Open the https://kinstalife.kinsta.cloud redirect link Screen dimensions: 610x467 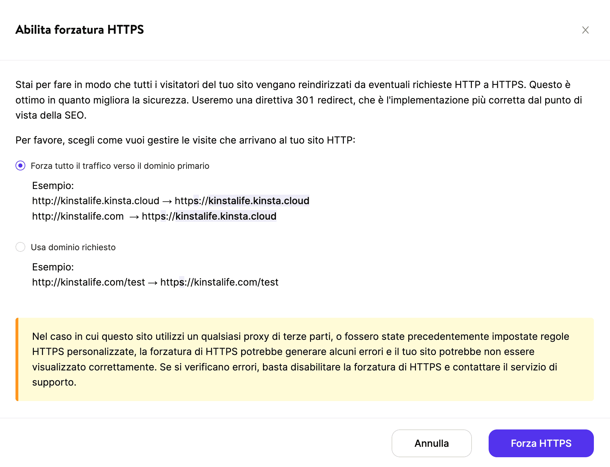242,201
